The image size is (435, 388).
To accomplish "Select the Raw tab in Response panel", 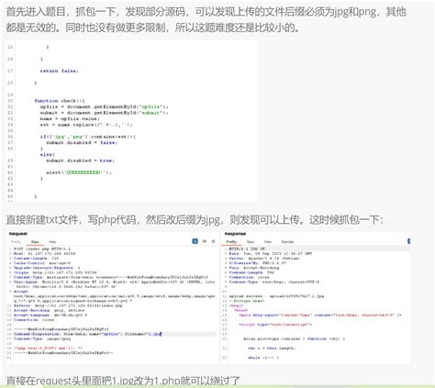I will (251, 242).
